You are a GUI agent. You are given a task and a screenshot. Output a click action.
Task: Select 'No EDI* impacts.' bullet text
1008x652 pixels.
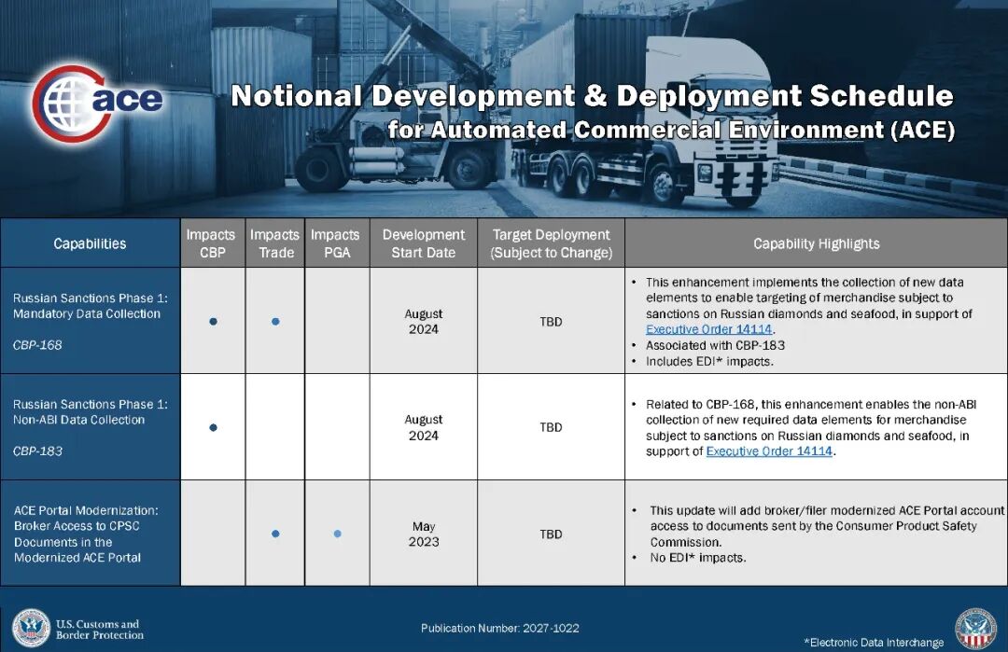pos(697,558)
